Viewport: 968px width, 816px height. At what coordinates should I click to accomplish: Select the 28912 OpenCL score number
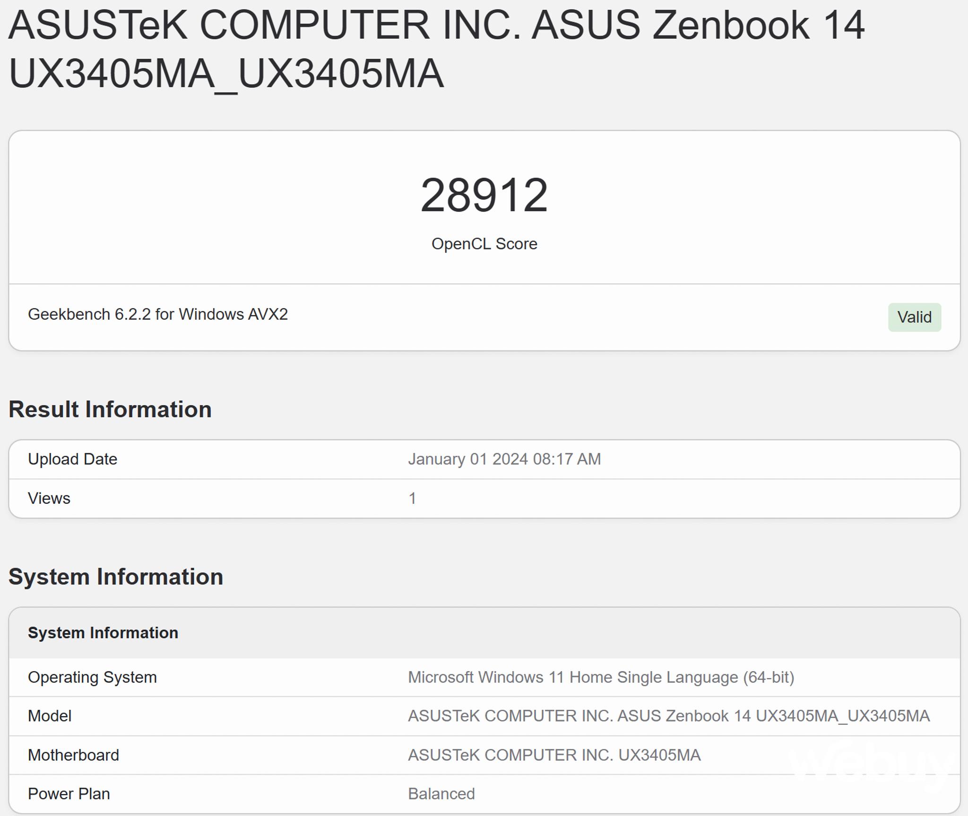[x=484, y=195]
